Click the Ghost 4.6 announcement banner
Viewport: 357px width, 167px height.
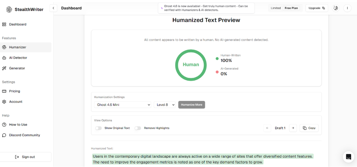tap(206, 8)
